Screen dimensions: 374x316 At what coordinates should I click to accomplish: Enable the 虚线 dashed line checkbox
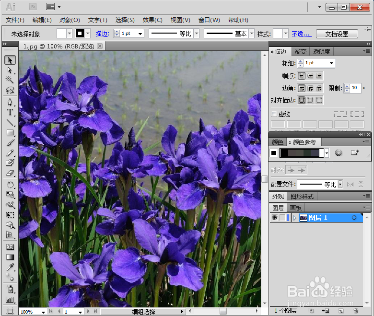click(274, 114)
